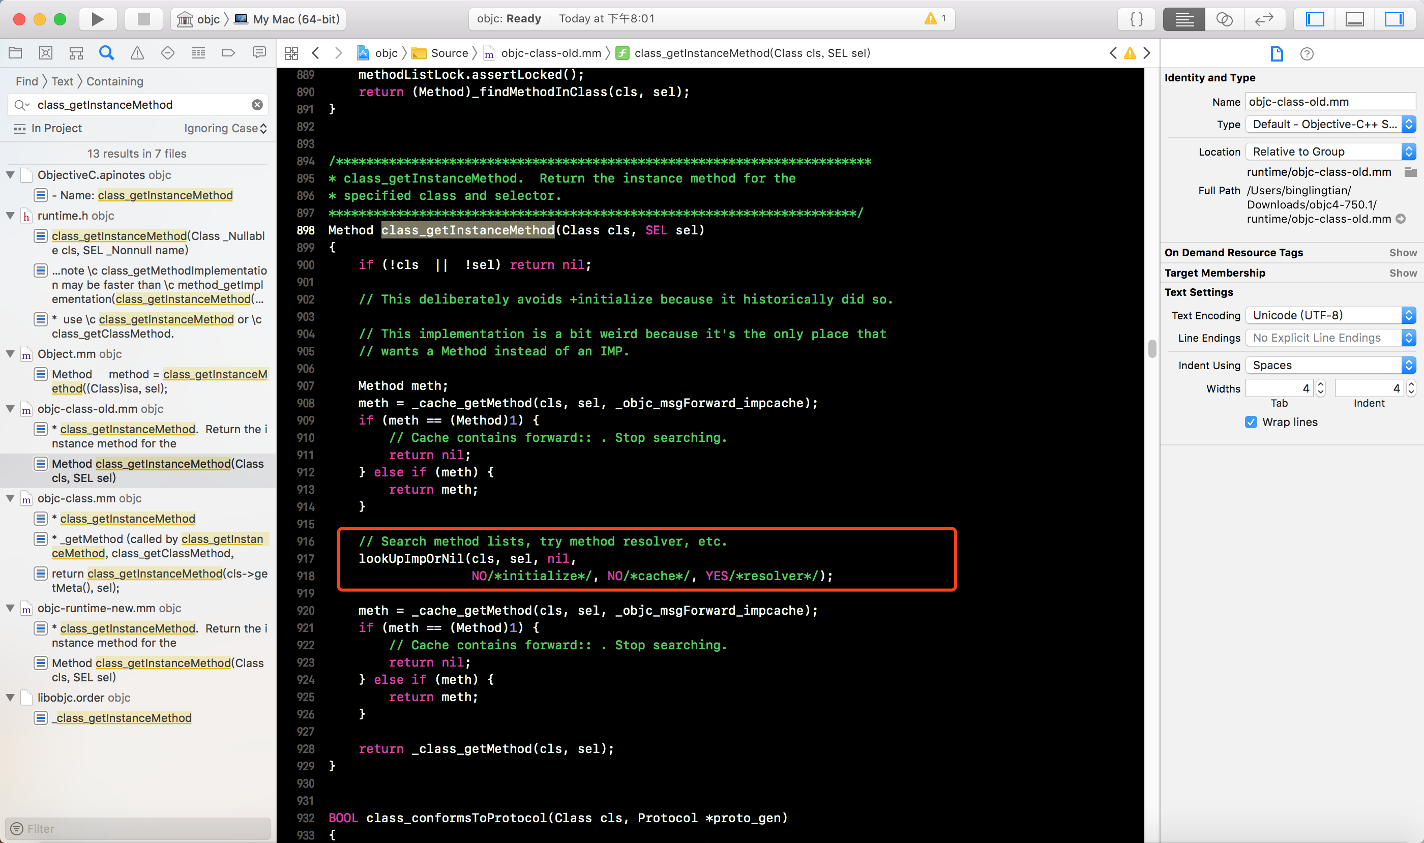The image size is (1424, 843).
Task: Select Source folder in the jump bar
Action: pyautogui.click(x=449, y=53)
